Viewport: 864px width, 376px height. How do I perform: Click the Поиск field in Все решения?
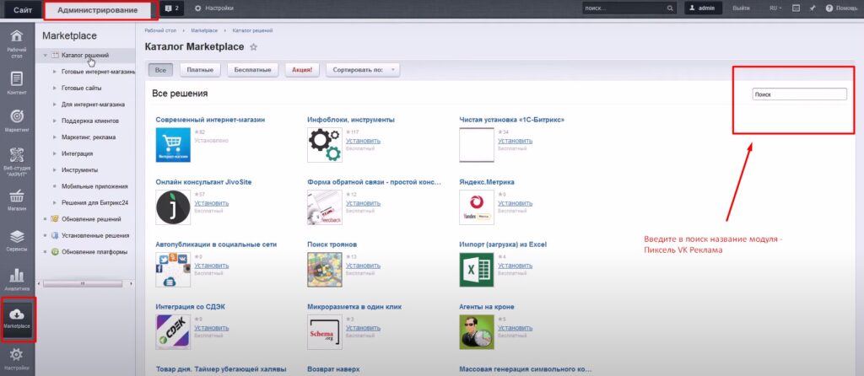coord(798,94)
